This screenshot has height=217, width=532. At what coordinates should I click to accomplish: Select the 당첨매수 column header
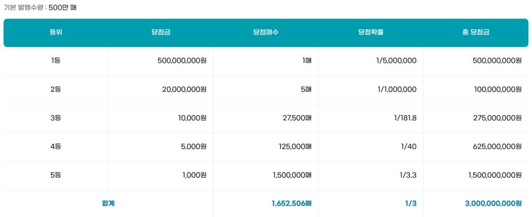tap(266, 32)
